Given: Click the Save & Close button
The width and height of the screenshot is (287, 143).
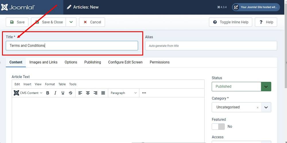Looking at the screenshot, I should [49, 22].
